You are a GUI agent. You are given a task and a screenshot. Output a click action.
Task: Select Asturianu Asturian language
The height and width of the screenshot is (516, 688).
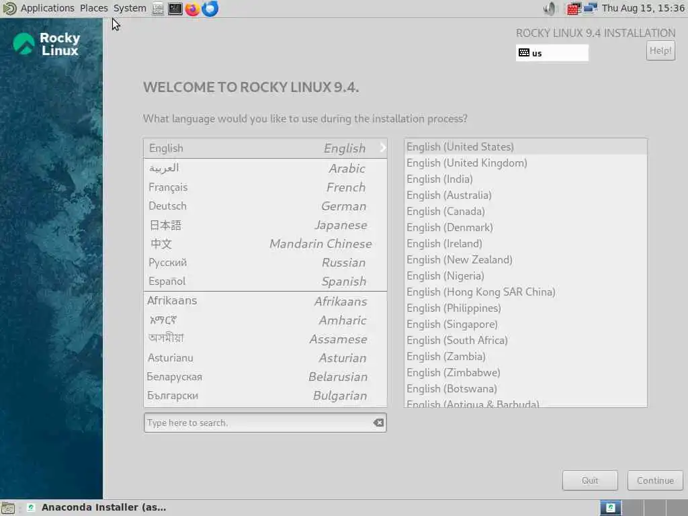point(265,358)
